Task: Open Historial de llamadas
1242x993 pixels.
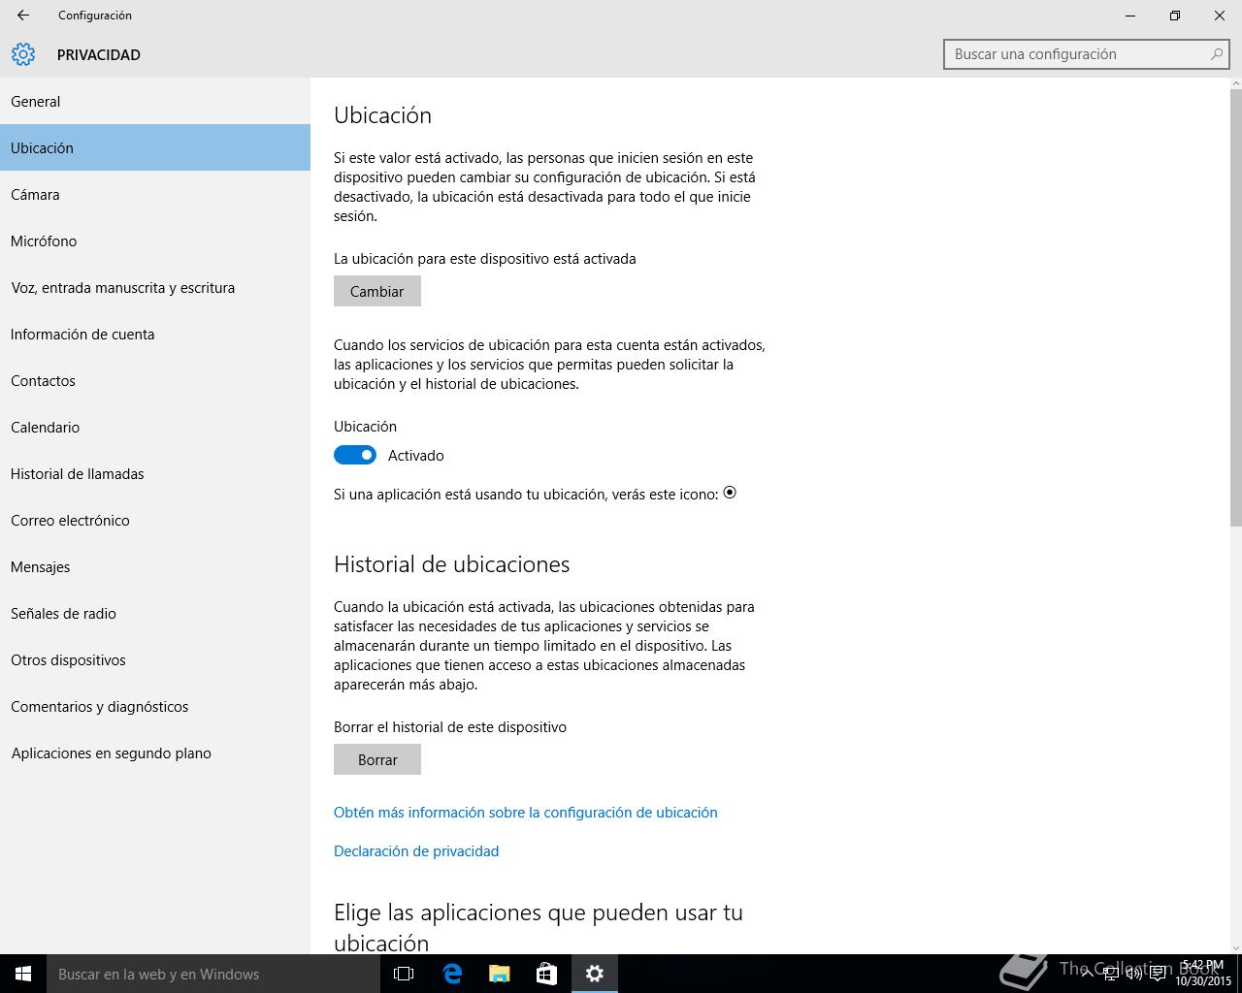Action: (155, 473)
